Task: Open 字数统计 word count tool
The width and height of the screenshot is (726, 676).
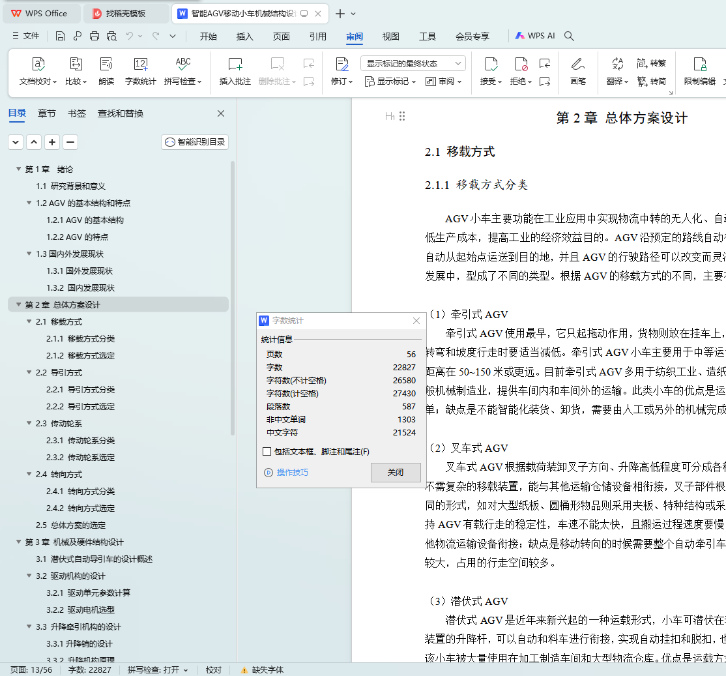Action: 140,72
